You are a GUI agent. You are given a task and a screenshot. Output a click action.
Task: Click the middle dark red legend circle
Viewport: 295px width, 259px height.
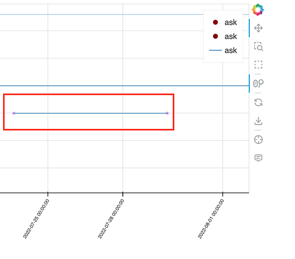click(216, 36)
